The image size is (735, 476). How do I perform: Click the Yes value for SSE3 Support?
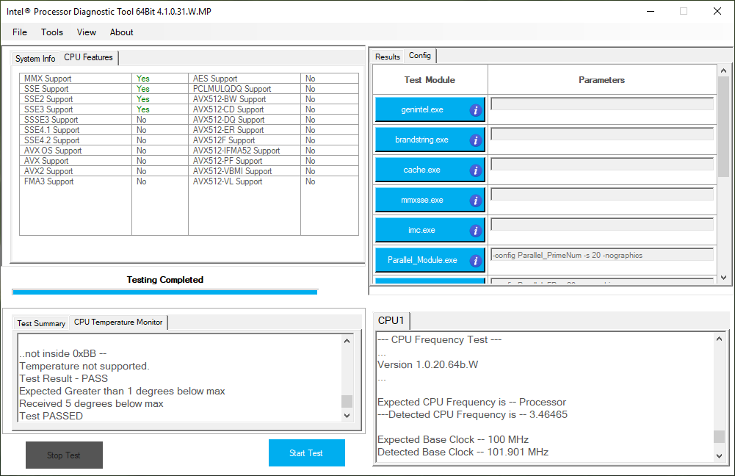[143, 109]
